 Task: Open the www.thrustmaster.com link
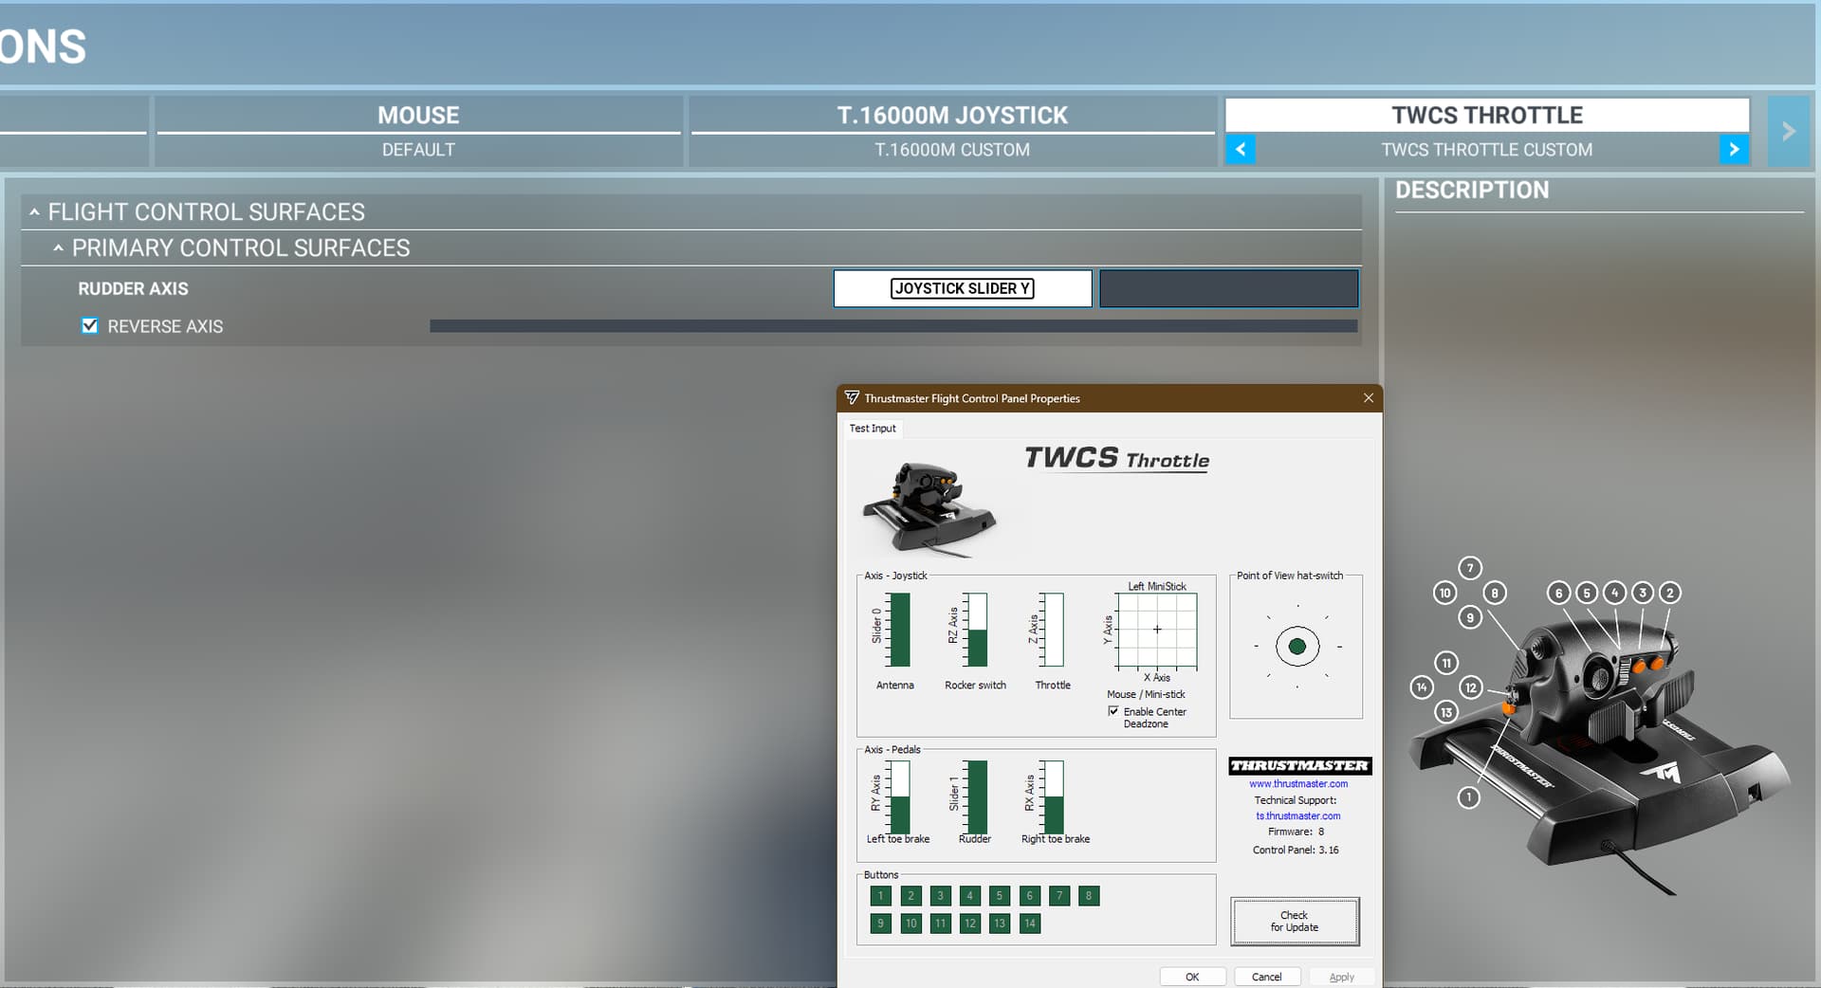[1297, 784]
